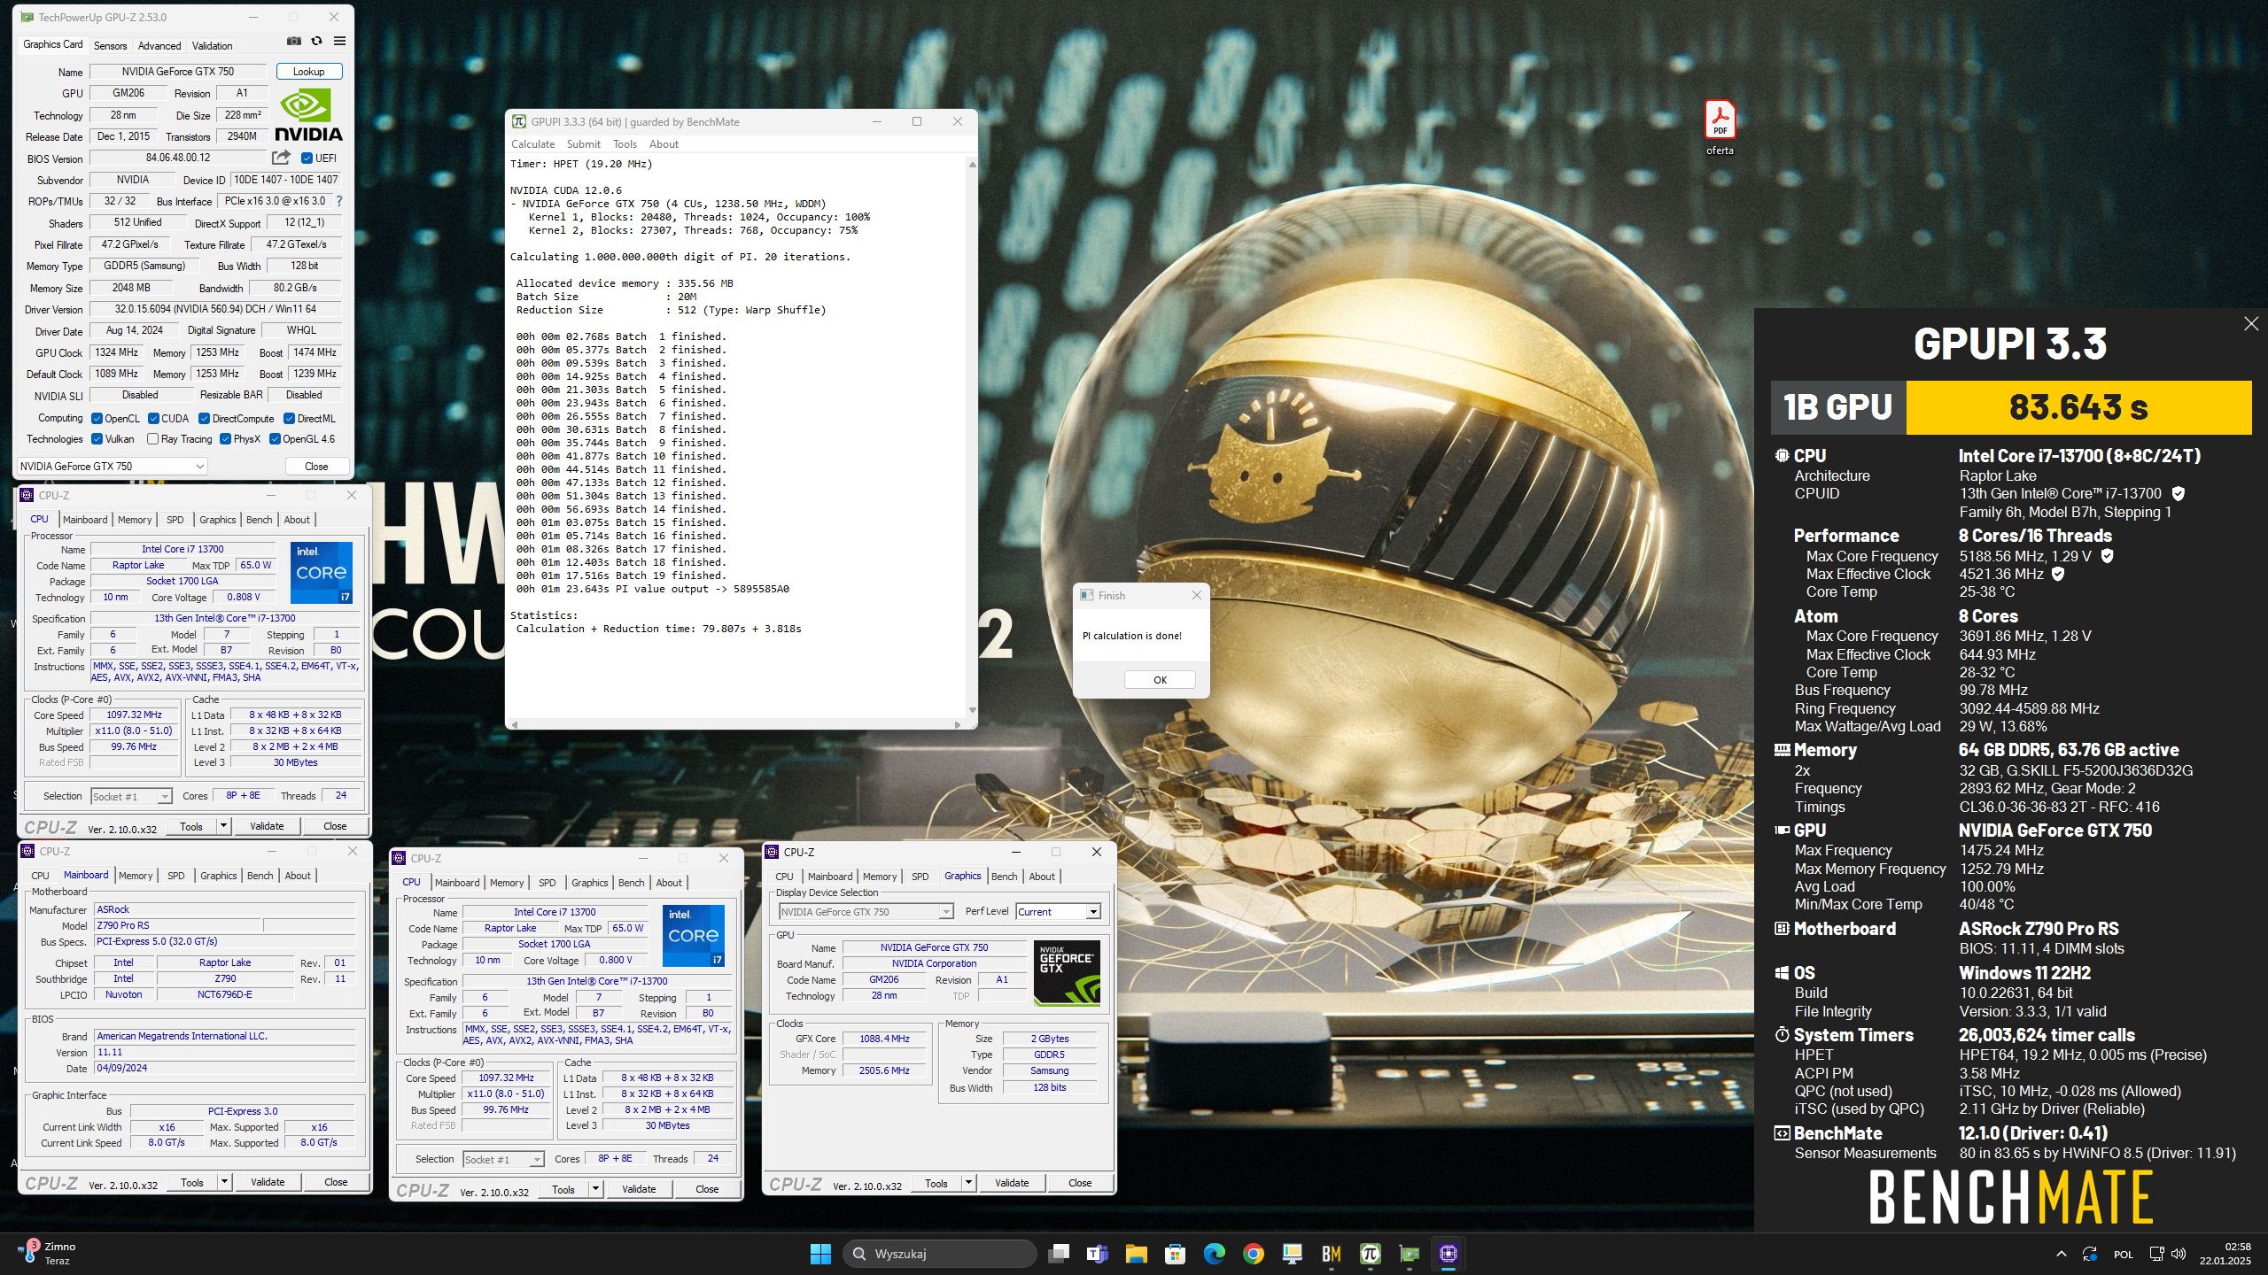Switch to the Advanced tab in GPU-Z
Image resolution: width=2268 pixels, height=1275 pixels.
tap(159, 45)
